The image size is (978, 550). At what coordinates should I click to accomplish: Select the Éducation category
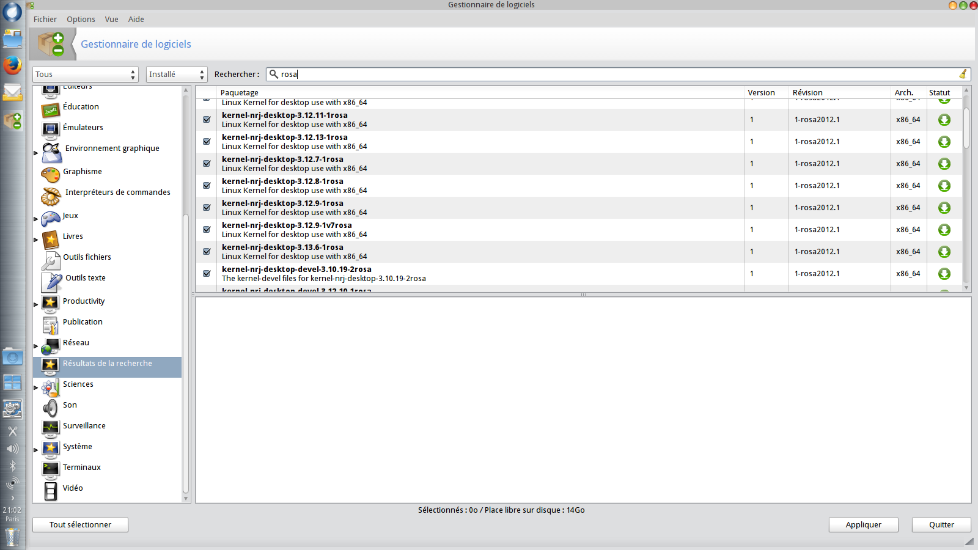click(x=81, y=107)
